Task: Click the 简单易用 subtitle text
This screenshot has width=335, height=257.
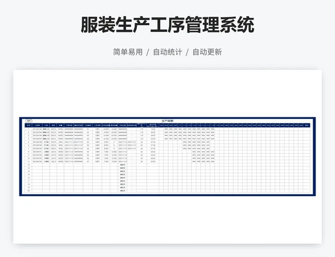Action: (128, 52)
